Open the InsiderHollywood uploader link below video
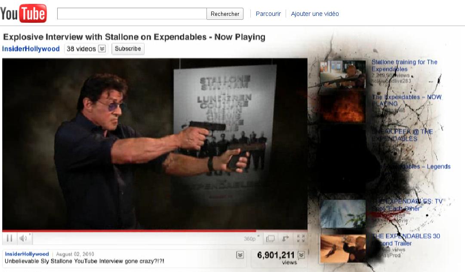This screenshot has height=272, width=465. pyautogui.click(x=27, y=254)
